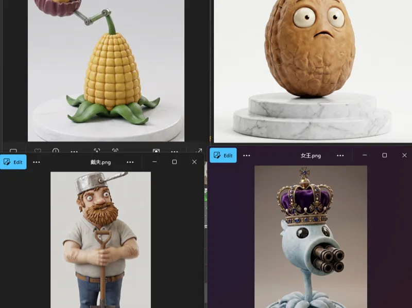
Task: Maximize the 戴夫.png photo window
Action: click(x=175, y=162)
